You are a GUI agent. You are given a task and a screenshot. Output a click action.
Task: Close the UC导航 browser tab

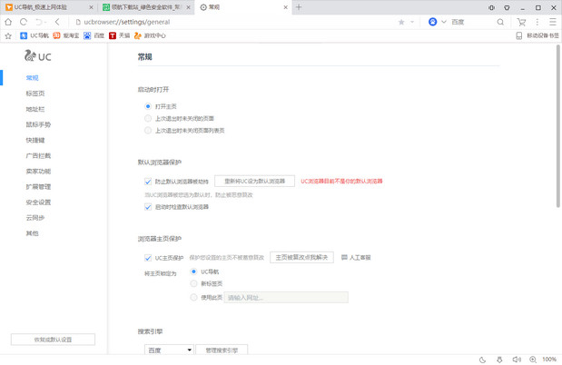(x=91, y=7)
